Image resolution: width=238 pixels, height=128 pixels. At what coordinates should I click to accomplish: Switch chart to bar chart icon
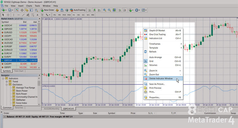click(90, 10)
